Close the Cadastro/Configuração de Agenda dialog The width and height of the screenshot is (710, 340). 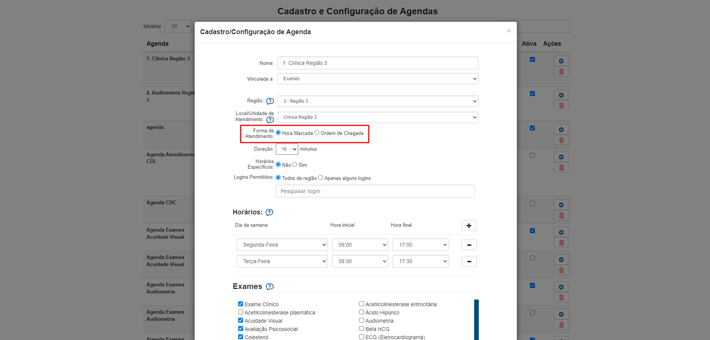(508, 31)
